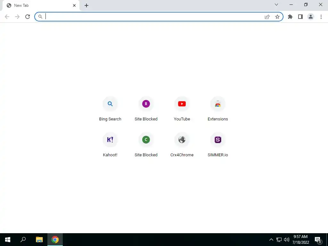Close the New Tab tab

(x=74, y=6)
